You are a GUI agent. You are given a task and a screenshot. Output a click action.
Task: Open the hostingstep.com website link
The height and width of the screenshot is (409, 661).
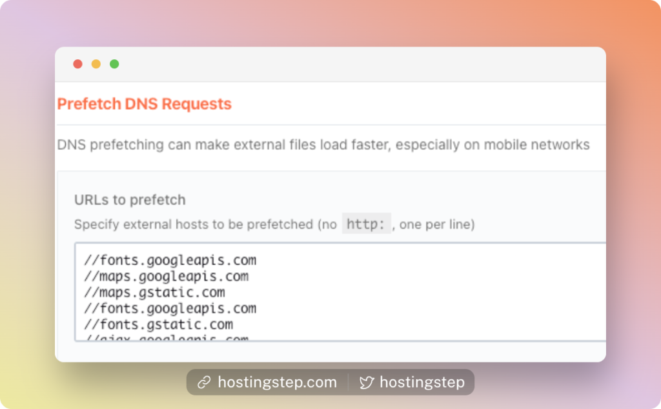(277, 382)
